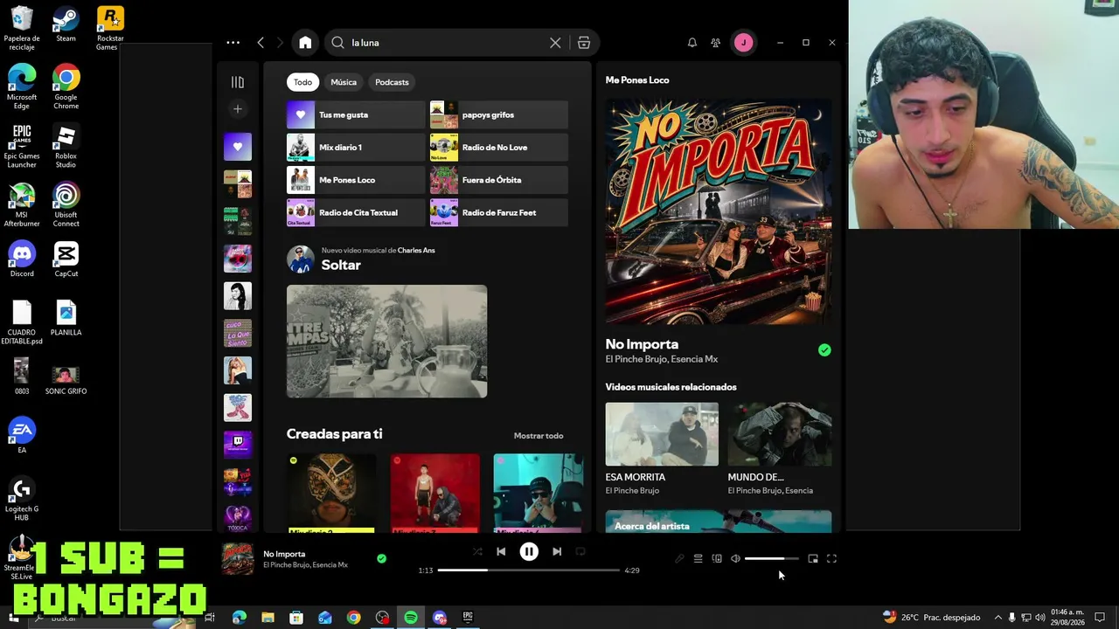Play the Soltar black-and-white video thumbnail
Image resolution: width=1119 pixels, height=629 pixels.
[x=386, y=342]
